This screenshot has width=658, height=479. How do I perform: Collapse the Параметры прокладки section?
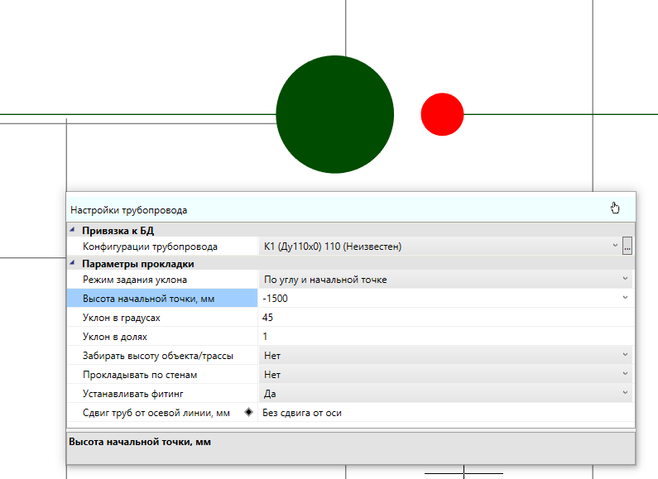click(72, 264)
